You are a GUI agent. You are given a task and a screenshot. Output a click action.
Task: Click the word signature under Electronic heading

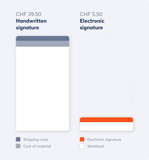[91, 28]
